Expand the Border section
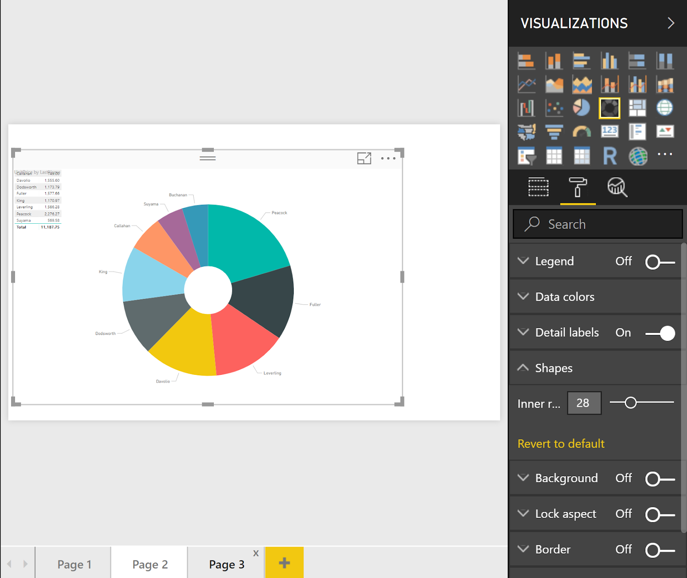This screenshot has height=578, width=687. click(x=523, y=549)
